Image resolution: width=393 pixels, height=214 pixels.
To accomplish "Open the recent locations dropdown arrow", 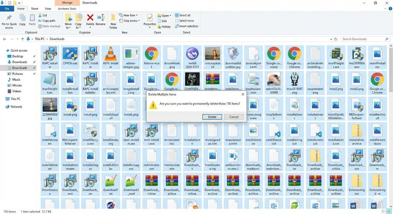I will coord(18,39).
